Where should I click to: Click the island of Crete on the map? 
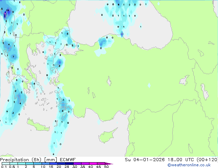38,125
